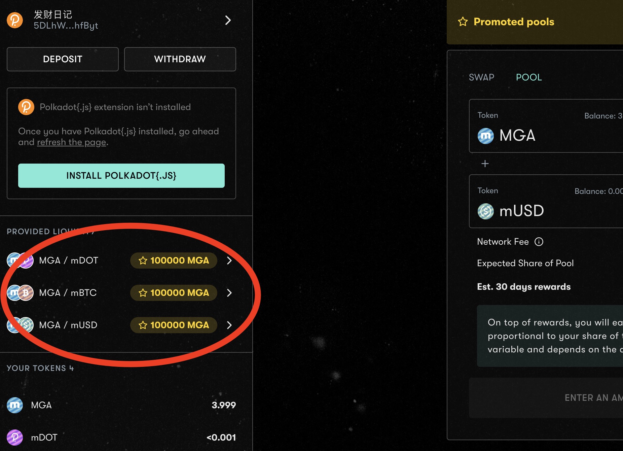Click the plus icon between token fields
The height and width of the screenshot is (451, 623).
tap(485, 164)
